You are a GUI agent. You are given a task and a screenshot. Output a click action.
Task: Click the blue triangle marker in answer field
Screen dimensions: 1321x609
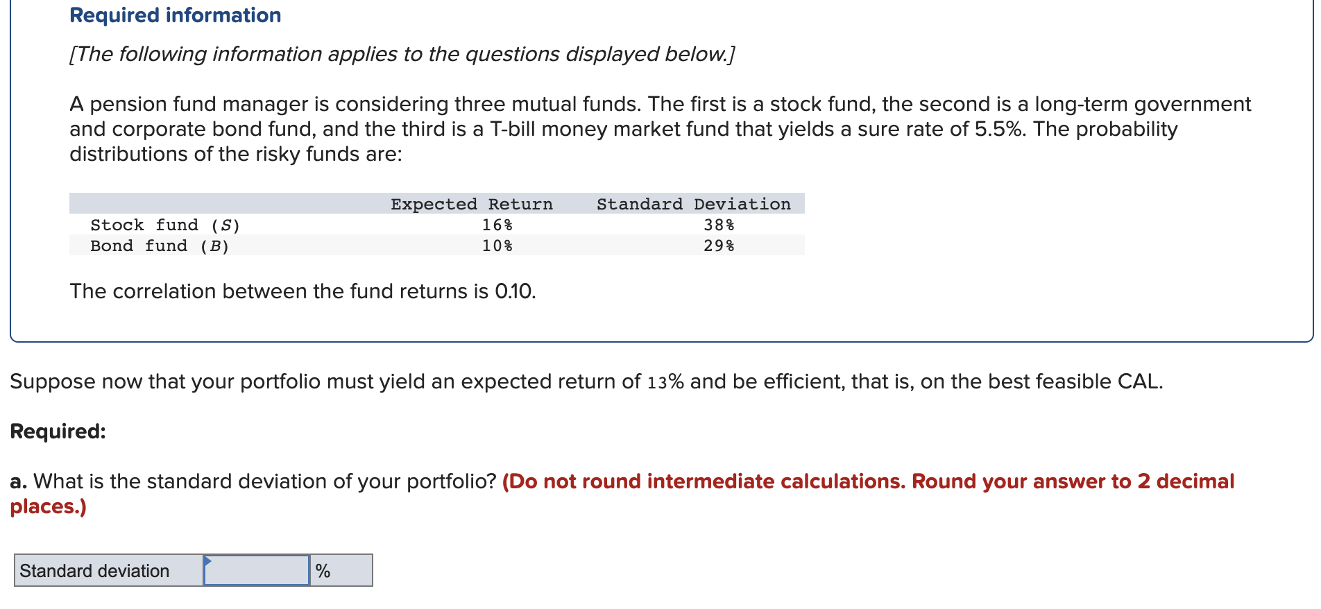click(207, 560)
